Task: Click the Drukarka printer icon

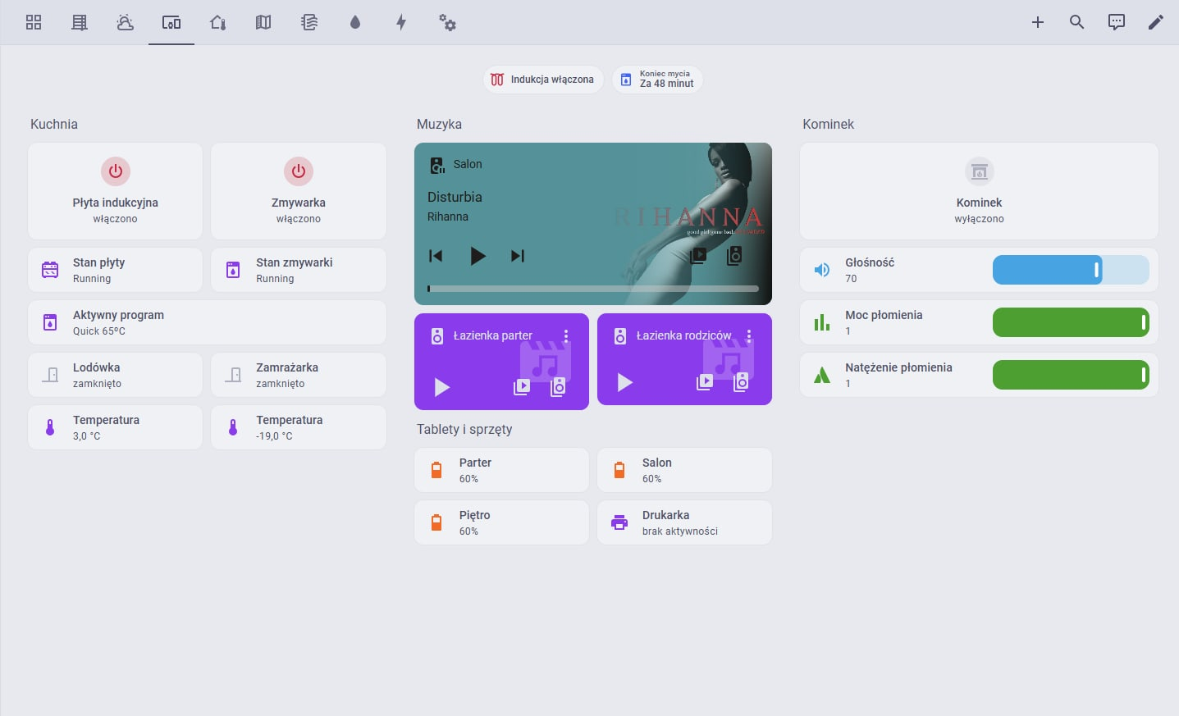Action: pos(619,522)
